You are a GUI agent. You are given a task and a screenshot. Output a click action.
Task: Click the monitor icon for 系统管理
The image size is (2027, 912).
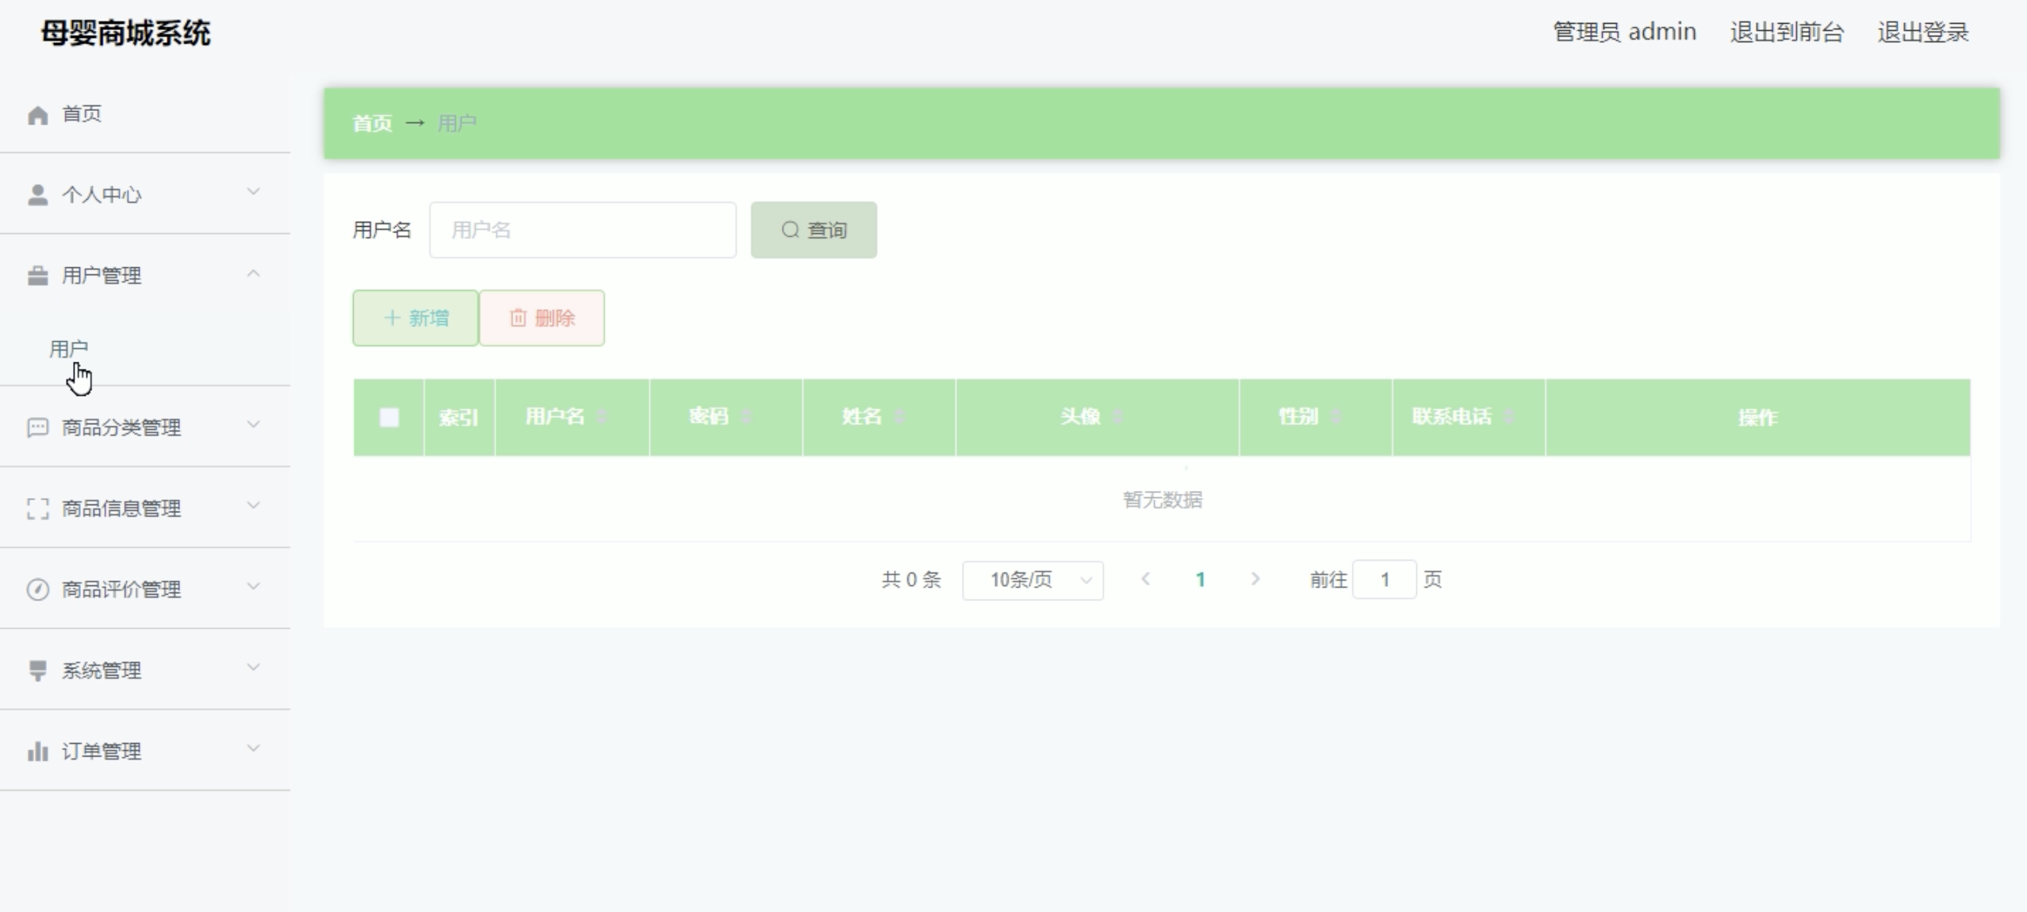pos(37,670)
